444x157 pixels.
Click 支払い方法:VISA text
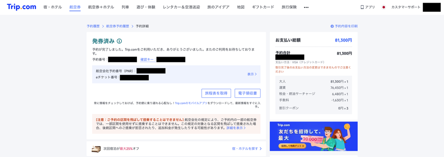click(300, 62)
